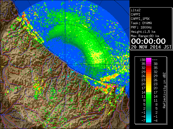Pick the dark green 2–5 dBZ legend swatch
This screenshot has height=129, width=173.
pyautogui.click(x=149, y=108)
